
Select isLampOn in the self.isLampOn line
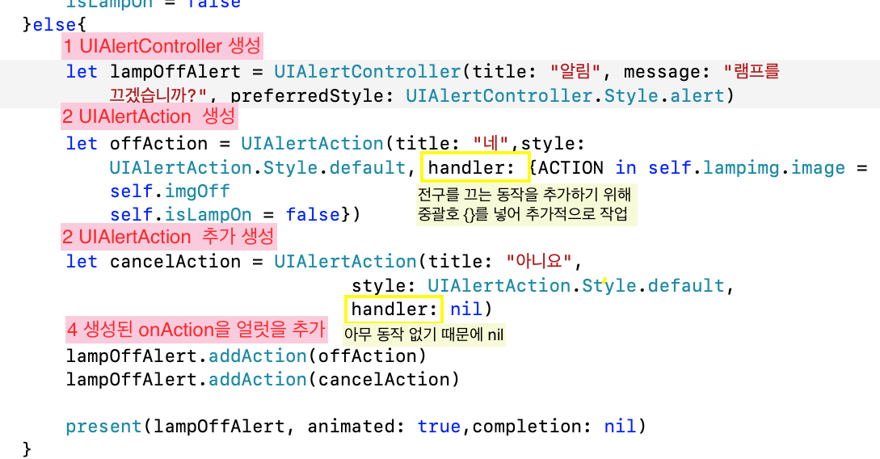[208, 215]
